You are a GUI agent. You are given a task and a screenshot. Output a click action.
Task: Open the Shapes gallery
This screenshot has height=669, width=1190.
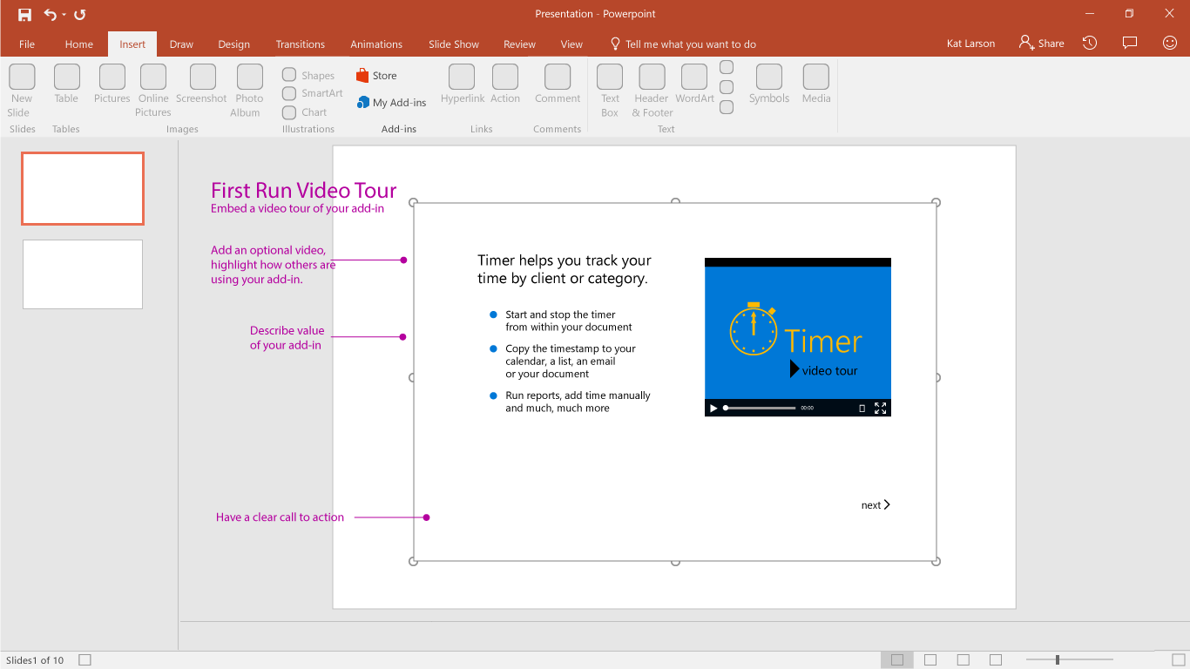308,76
